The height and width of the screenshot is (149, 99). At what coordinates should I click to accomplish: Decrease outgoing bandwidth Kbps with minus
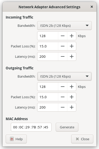pyautogui.click(x=63, y=87)
